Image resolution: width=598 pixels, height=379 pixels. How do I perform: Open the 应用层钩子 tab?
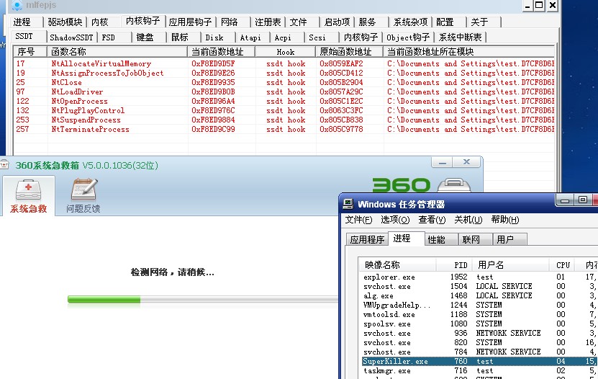coord(190,22)
